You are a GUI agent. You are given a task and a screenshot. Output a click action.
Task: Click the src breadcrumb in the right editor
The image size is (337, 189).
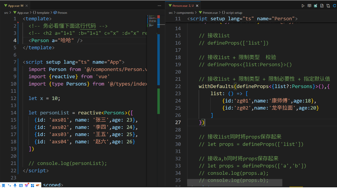pos(171,13)
